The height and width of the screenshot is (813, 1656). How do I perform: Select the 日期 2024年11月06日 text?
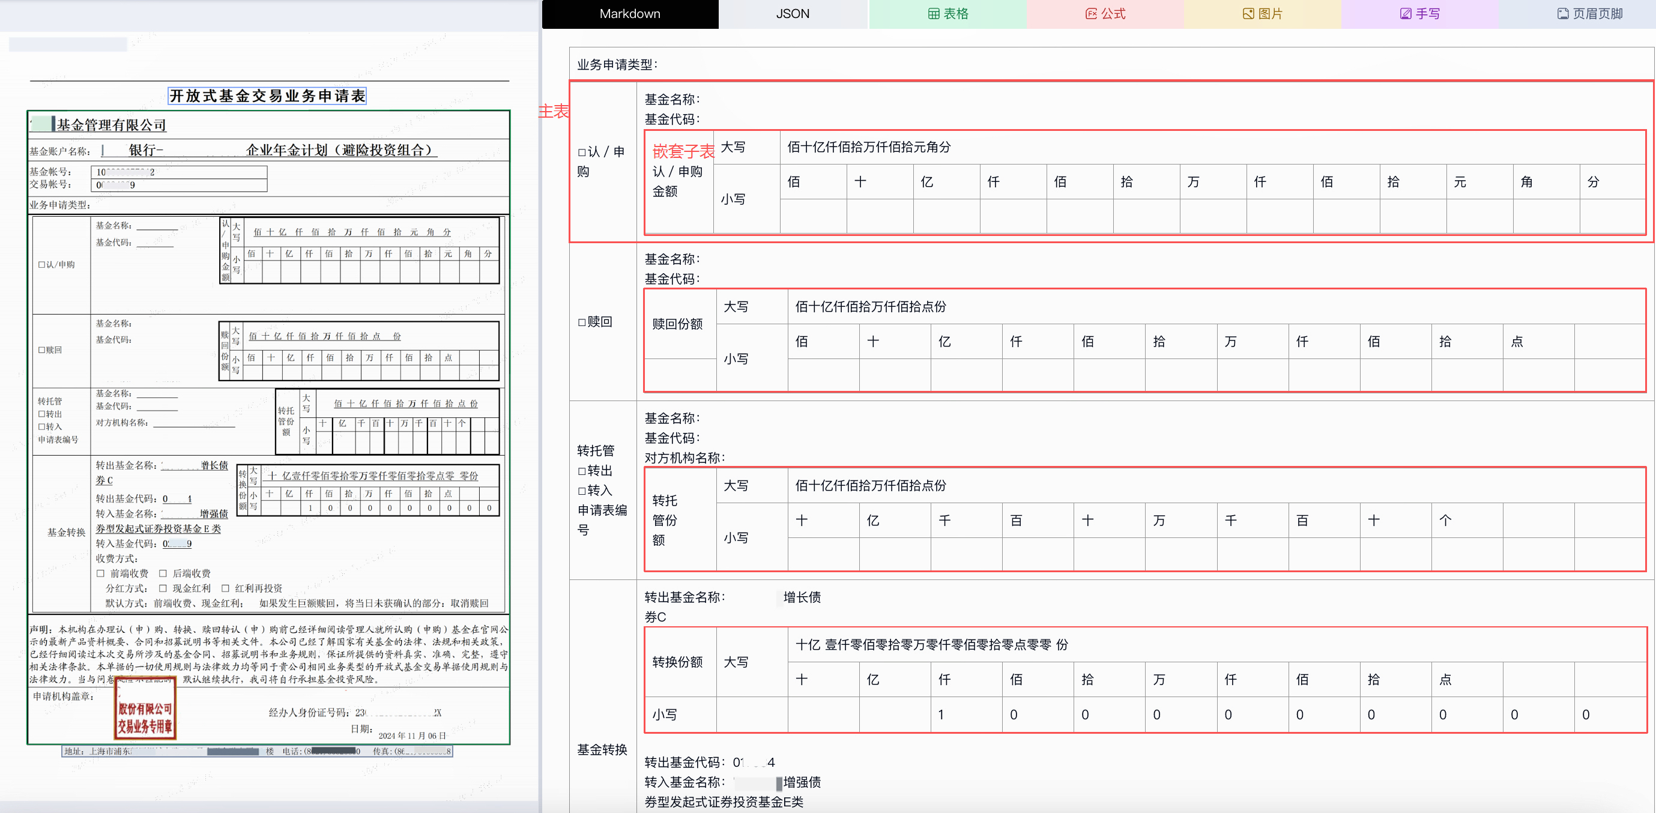(x=399, y=732)
